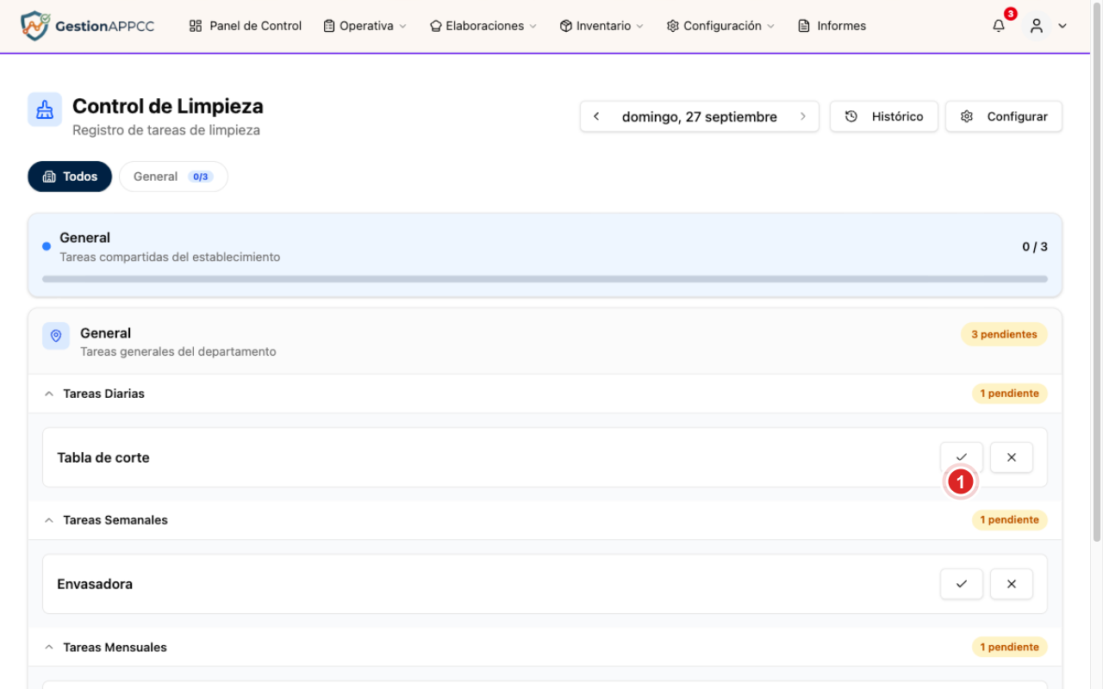Click the General progress bar
The image size is (1103, 689).
(x=545, y=279)
